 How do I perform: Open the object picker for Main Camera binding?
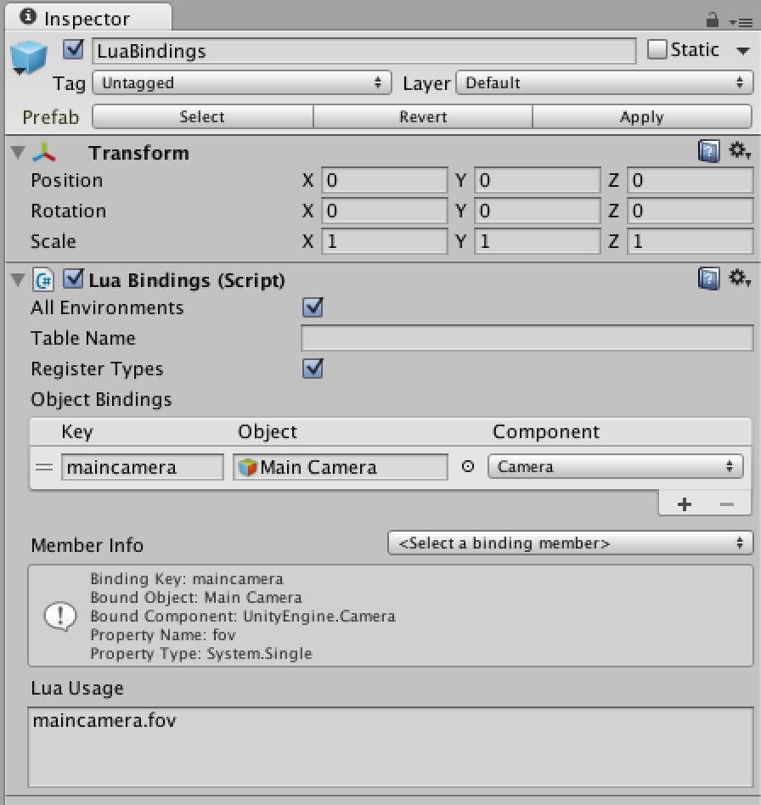[467, 466]
